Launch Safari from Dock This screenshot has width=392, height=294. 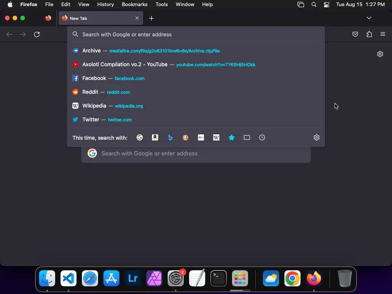point(90,278)
